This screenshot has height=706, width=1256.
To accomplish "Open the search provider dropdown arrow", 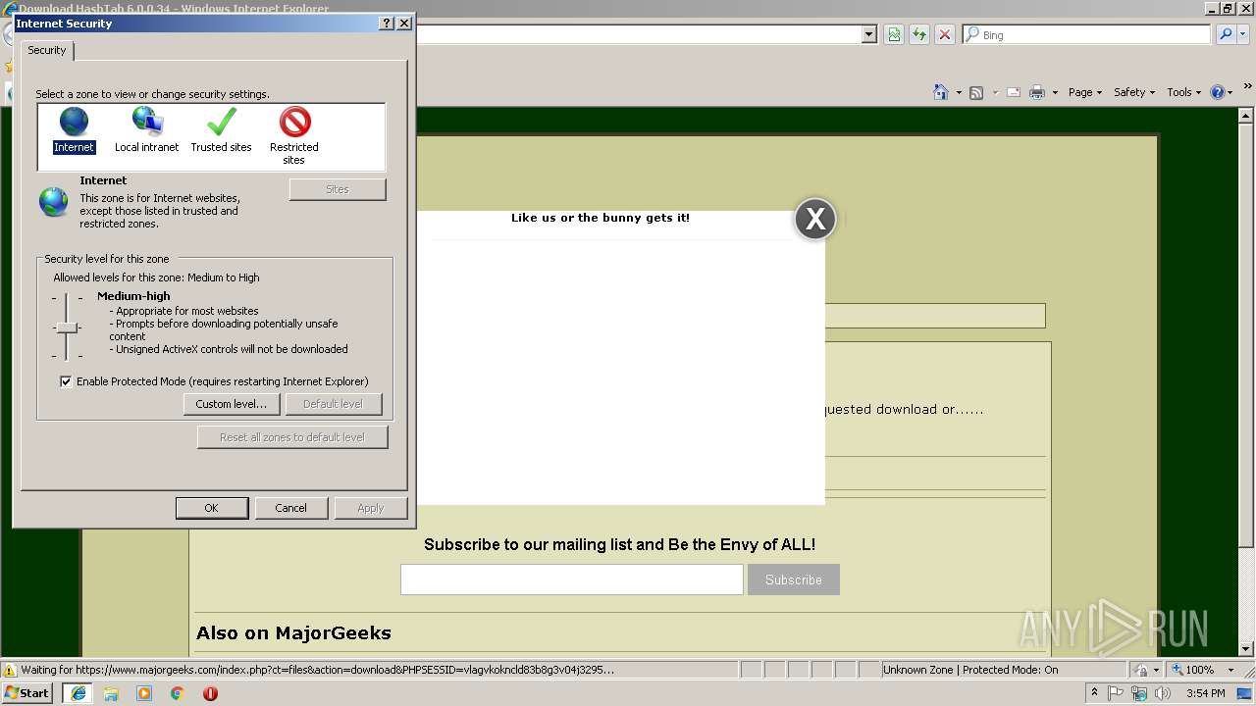I will (x=1243, y=34).
